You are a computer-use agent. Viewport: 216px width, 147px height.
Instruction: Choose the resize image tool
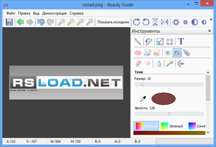[160, 41]
